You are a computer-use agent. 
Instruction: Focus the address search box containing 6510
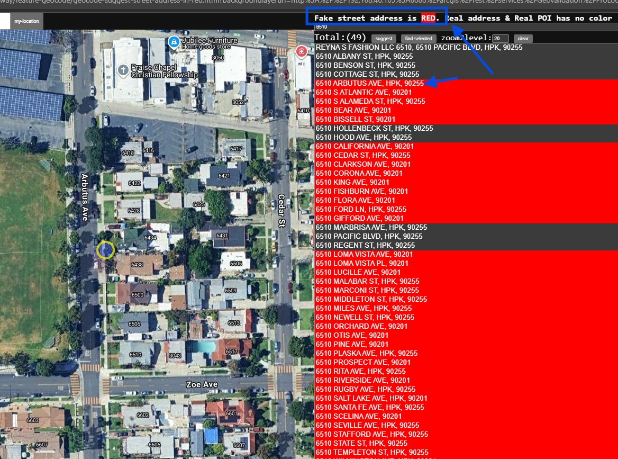(x=466, y=27)
